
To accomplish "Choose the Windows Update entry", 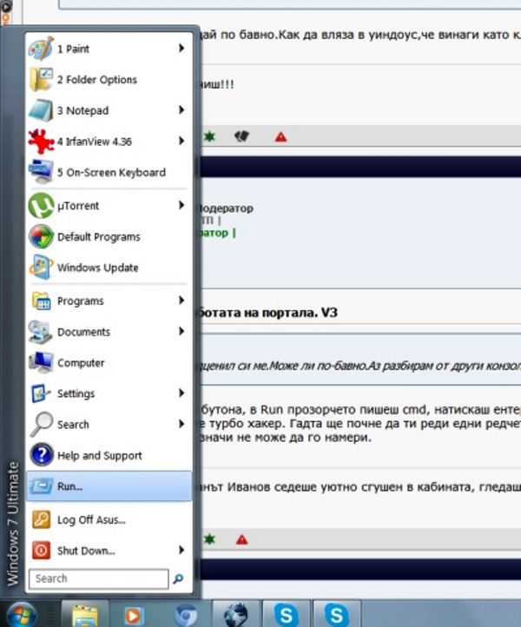I will click(109, 267).
